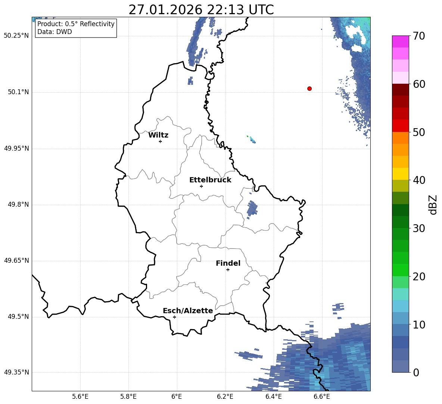Viewport: 442px width, 404px height.
Task: Click the 49.95°N latitude label
Action: 16,148
